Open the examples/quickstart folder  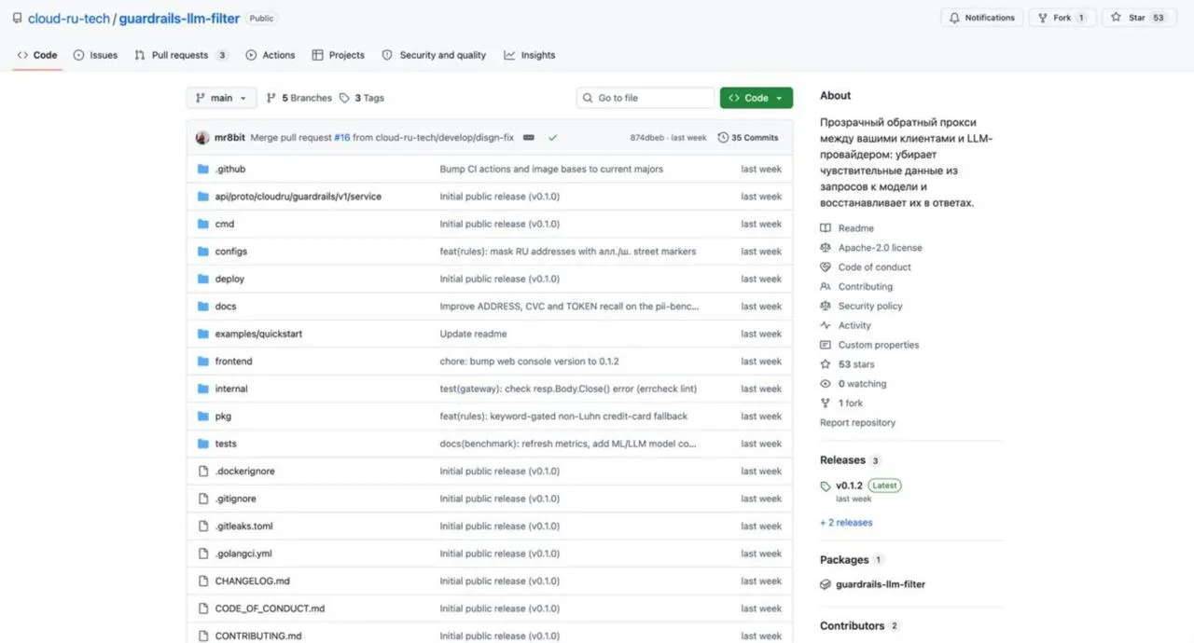pos(258,334)
